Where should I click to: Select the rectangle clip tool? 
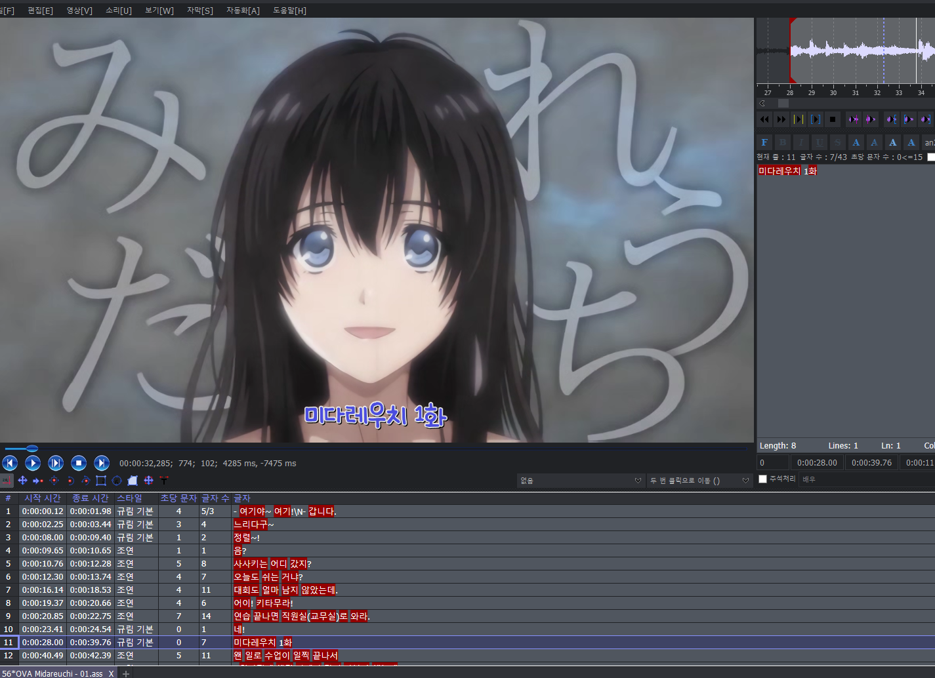click(x=101, y=481)
